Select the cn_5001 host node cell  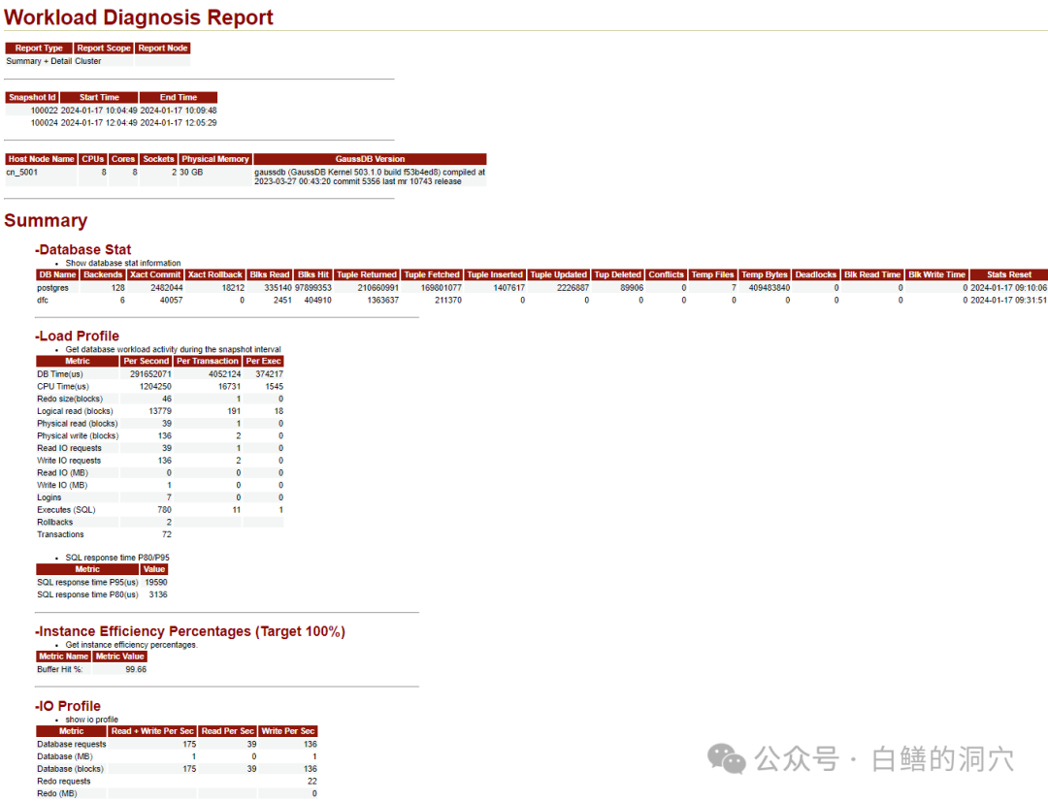click(22, 173)
